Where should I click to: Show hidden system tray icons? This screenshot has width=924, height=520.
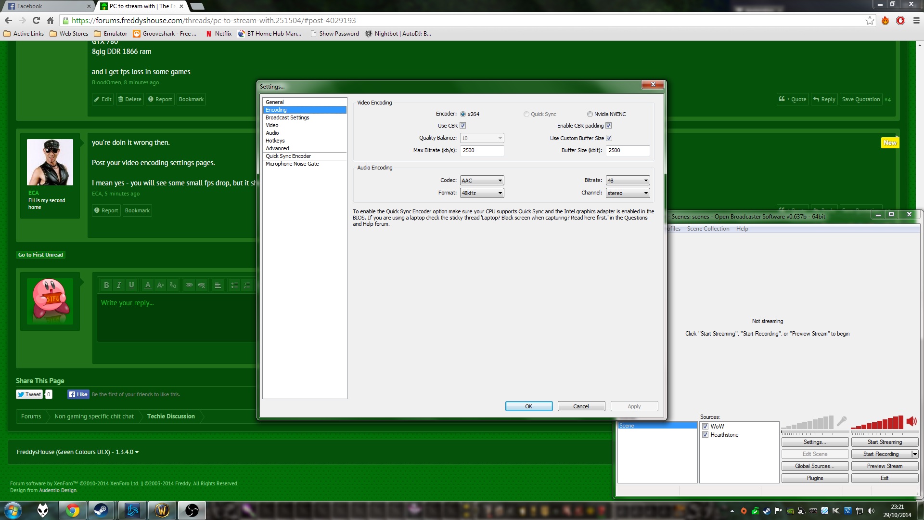click(732, 511)
